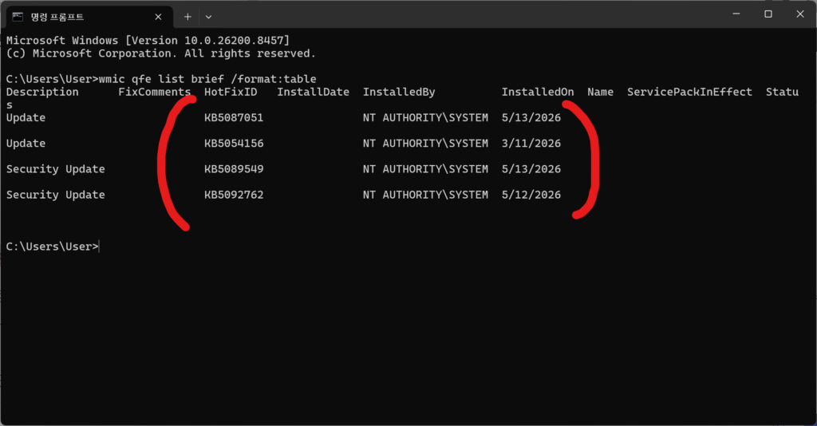Open a new terminal tab
The image size is (817, 426).
pyautogui.click(x=187, y=18)
